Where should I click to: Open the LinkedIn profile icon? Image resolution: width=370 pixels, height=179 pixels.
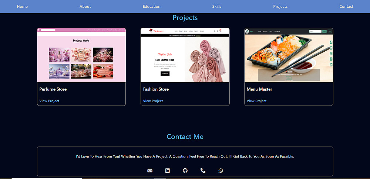coord(168,171)
